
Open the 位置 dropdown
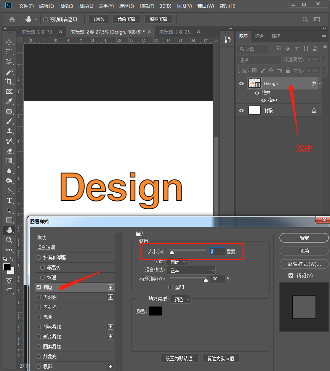177,262
